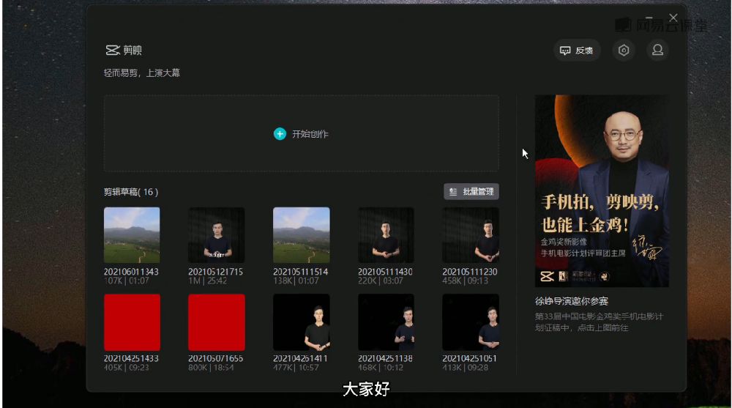Screen dimensions: 732x408
Task: Click the 轻而易剪，上演大幕 slogan text
Action: (x=142, y=73)
